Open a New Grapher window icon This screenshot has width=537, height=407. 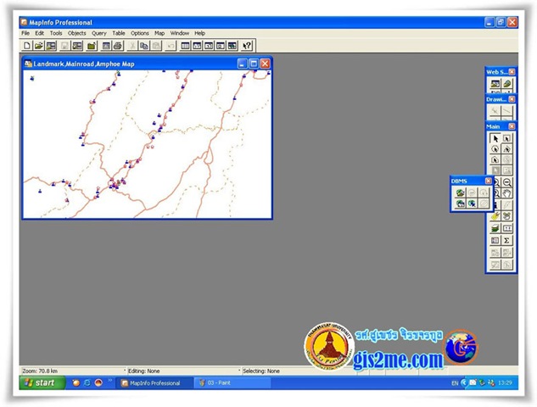click(209, 46)
